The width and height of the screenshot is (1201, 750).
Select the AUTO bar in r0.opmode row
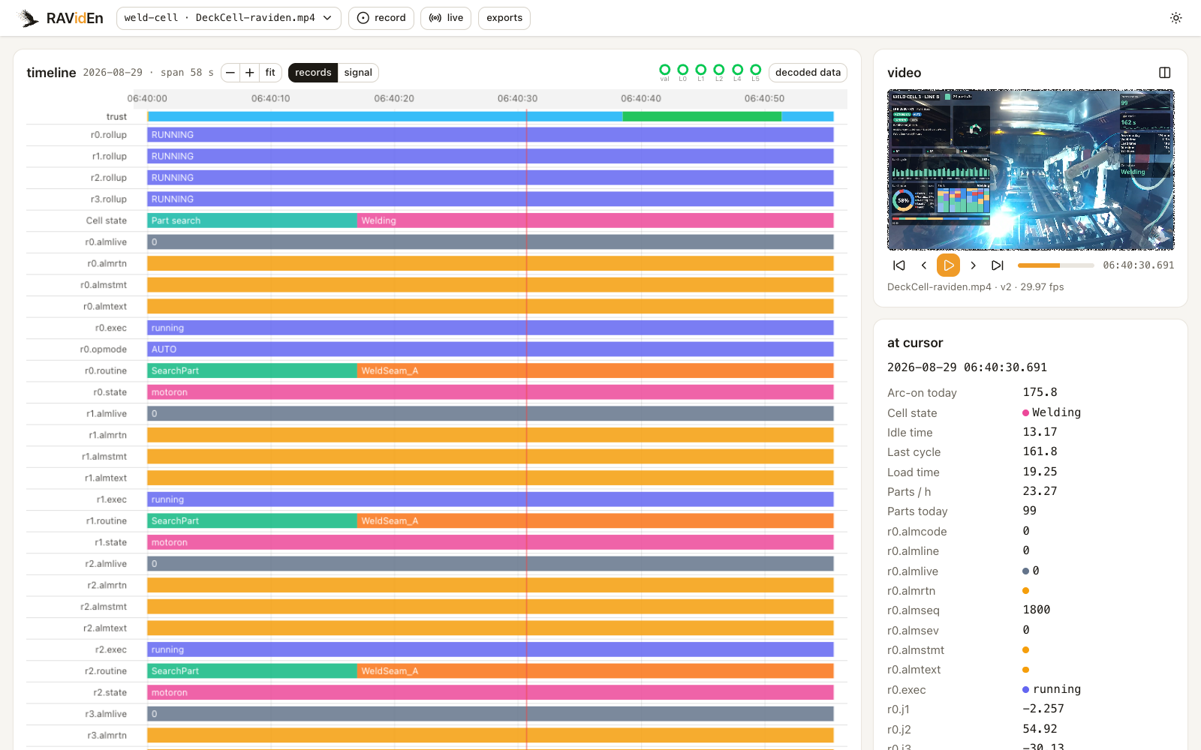491,349
